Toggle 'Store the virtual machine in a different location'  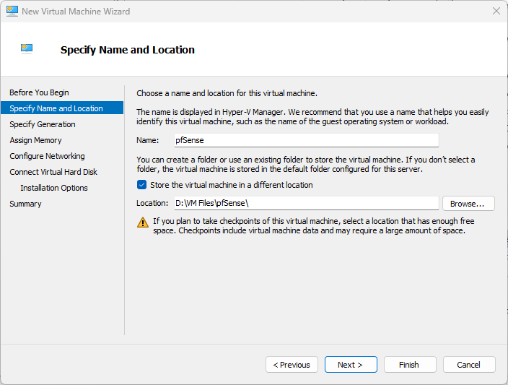[141, 185]
